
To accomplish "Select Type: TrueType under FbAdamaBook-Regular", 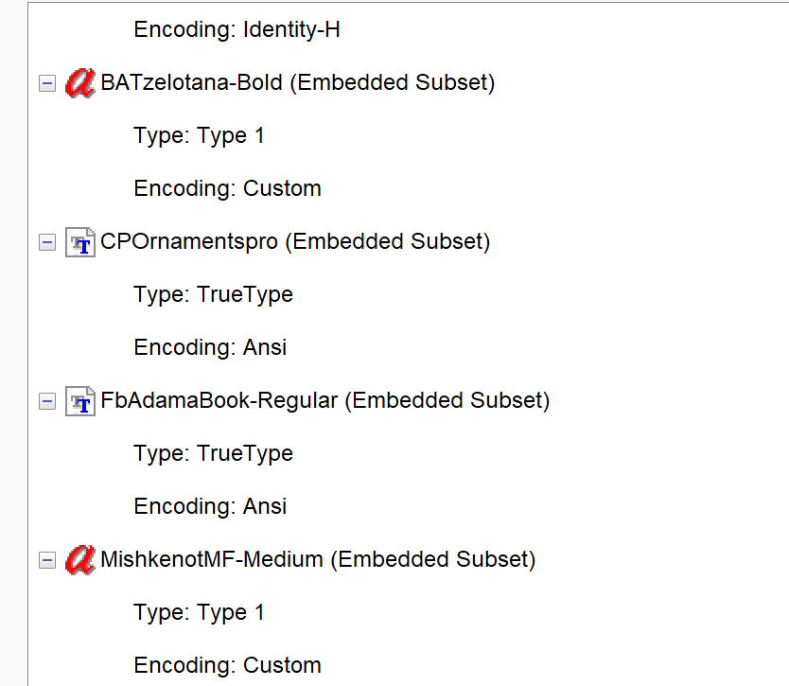I will tap(213, 454).
